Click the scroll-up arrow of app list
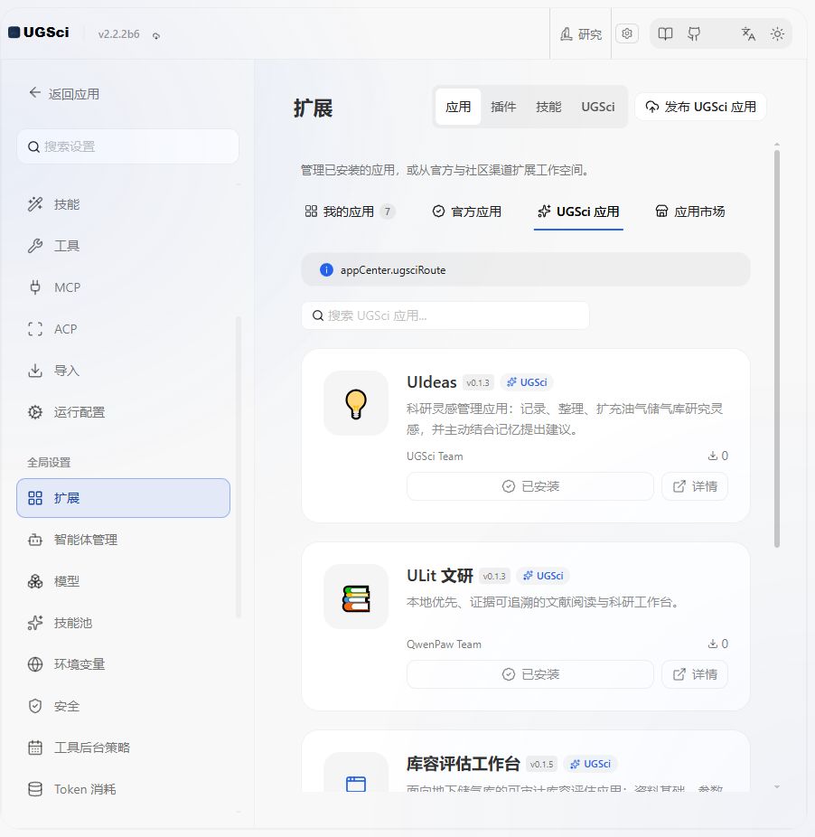This screenshot has width=815, height=837. point(776,144)
